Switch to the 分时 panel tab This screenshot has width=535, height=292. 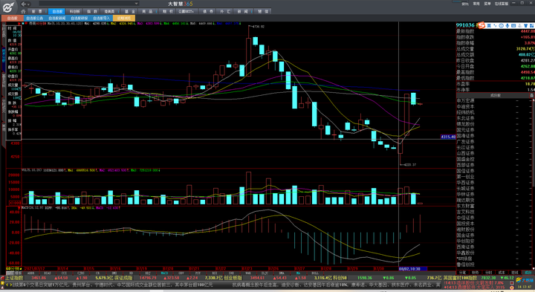tap(489, 273)
